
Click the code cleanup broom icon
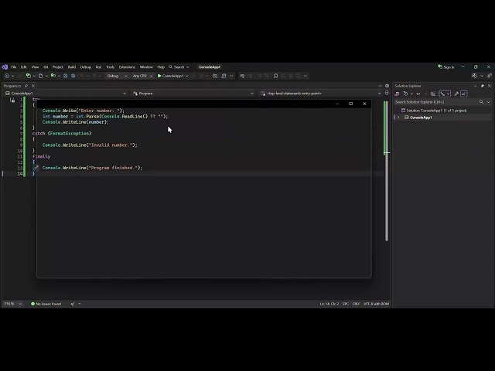point(73,304)
